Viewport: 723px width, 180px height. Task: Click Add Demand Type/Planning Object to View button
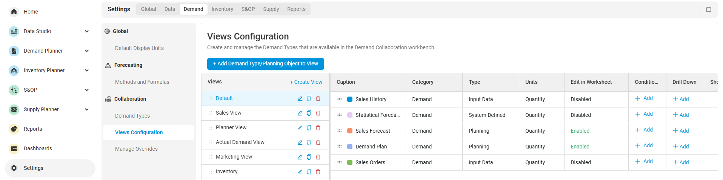point(265,64)
